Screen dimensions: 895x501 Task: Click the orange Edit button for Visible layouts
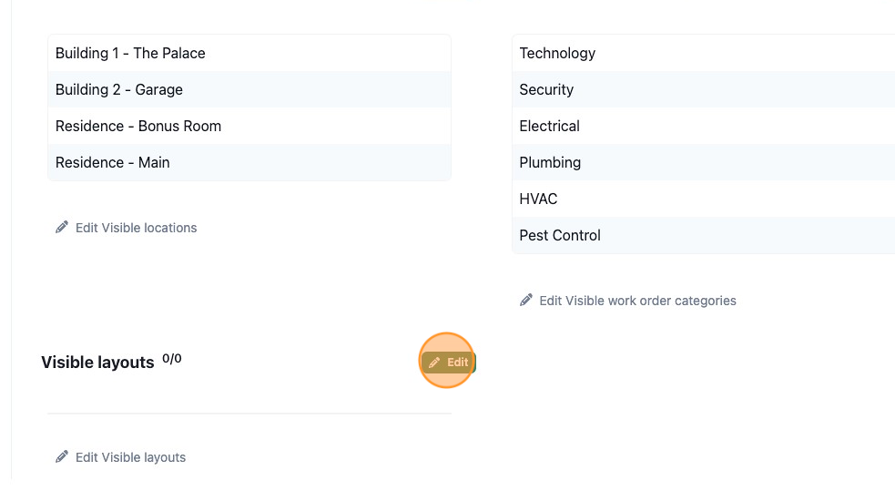(449, 363)
